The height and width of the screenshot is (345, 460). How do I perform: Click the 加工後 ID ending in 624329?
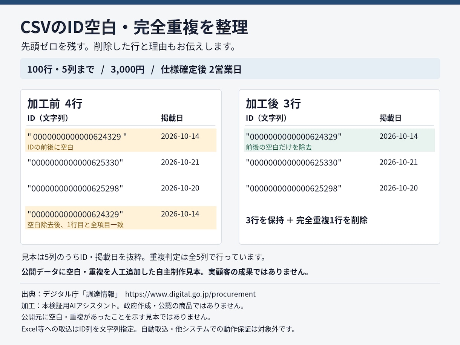tap(294, 136)
